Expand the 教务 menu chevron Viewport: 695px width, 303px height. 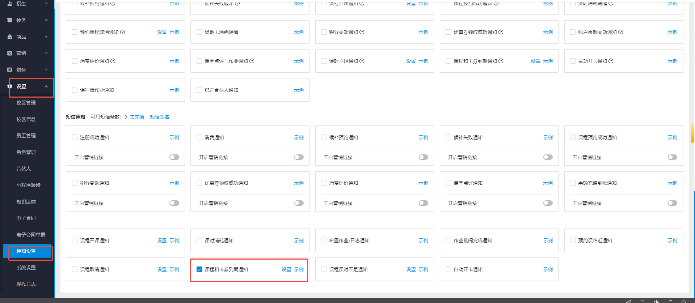[46, 20]
